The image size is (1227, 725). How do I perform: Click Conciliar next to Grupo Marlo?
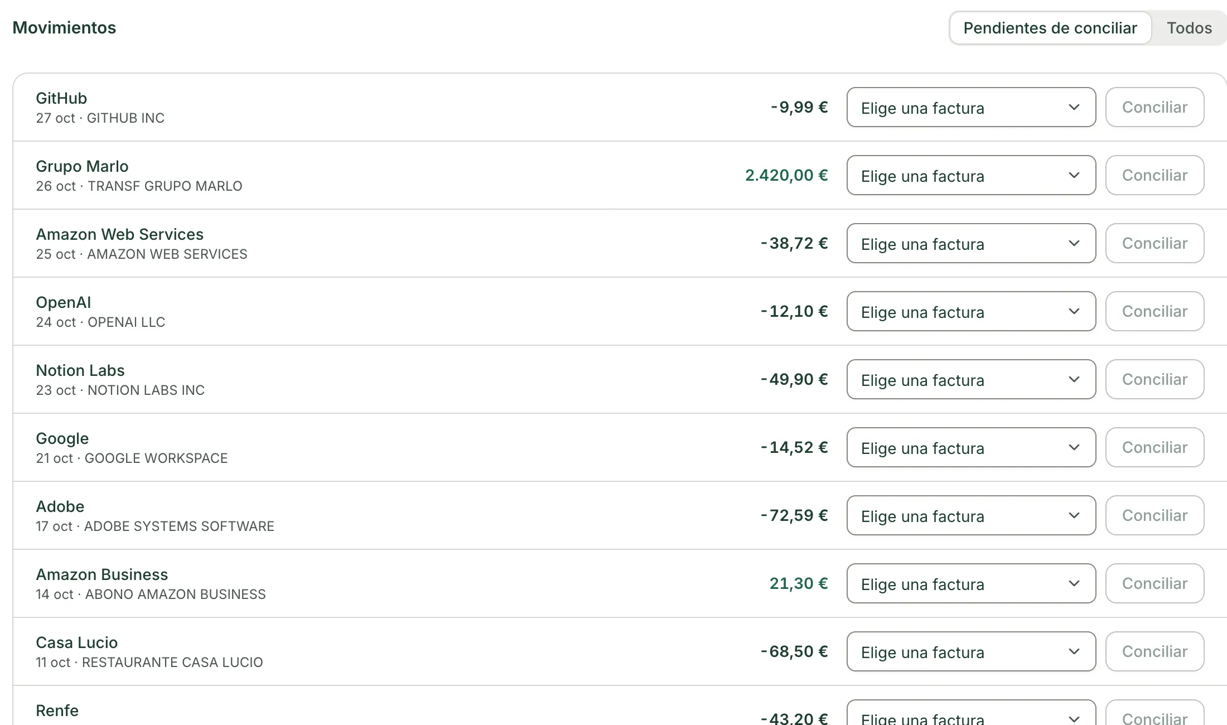coord(1154,175)
